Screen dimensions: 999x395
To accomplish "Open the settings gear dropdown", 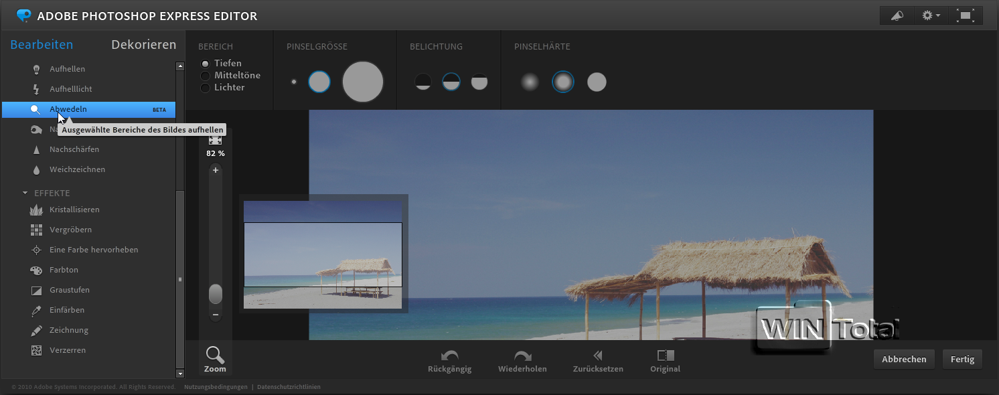I will [931, 15].
